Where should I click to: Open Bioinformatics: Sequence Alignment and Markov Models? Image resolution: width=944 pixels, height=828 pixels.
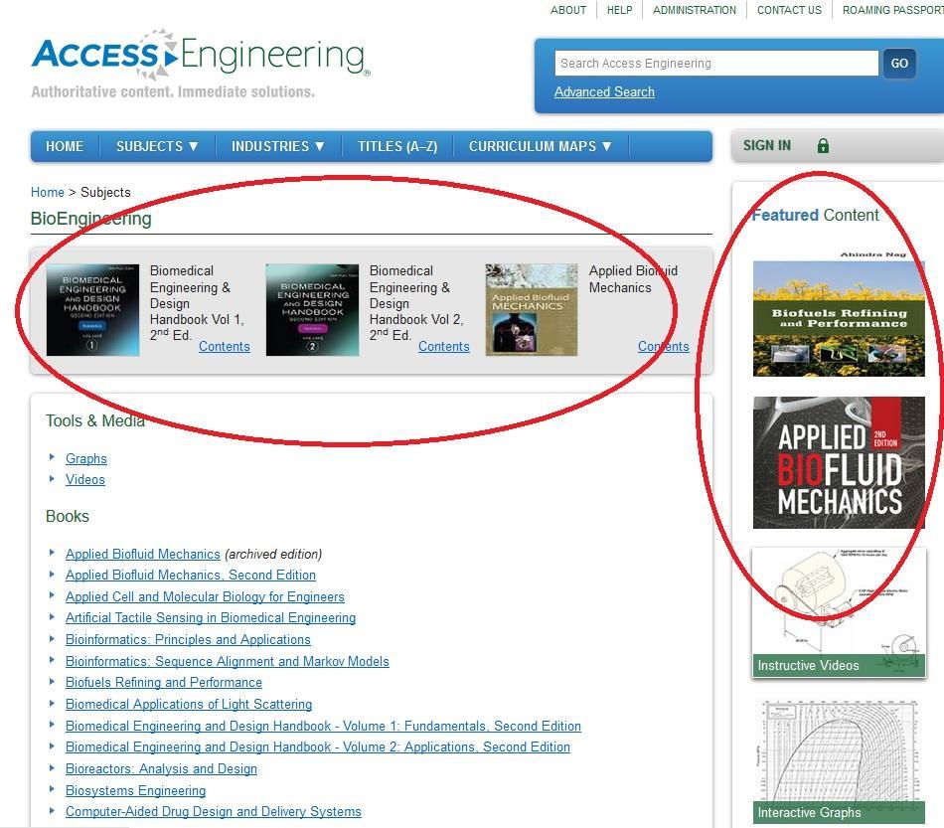(x=227, y=661)
